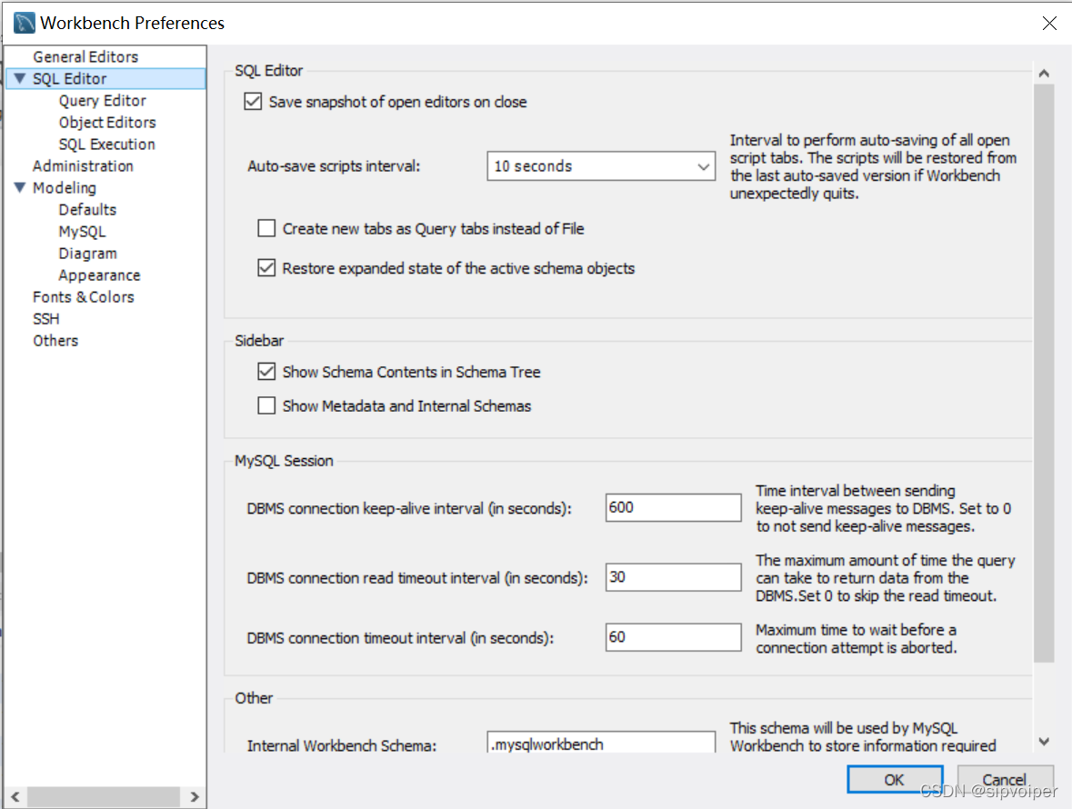This screenshot has height=809, width=1072.
Task: Open the MySQL page under Modeling
Action: 82,232
